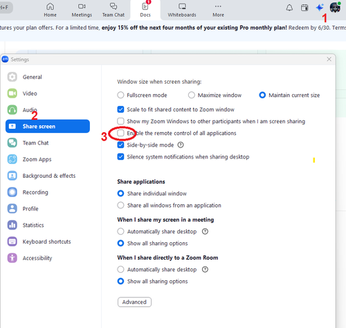Choose Automatically share desktop in a meeting
Image resolution: width=346 pixels, height=328 pixels.
pos(120,231)
